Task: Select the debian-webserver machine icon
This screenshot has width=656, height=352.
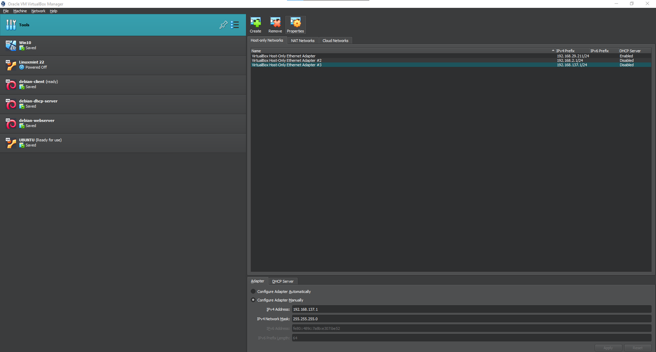Action: (11, 123)
